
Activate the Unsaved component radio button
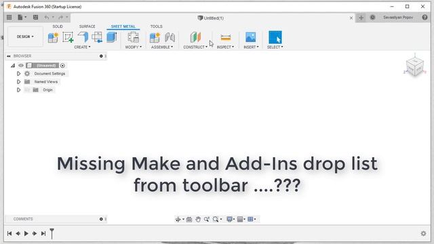tap(62, 66)
